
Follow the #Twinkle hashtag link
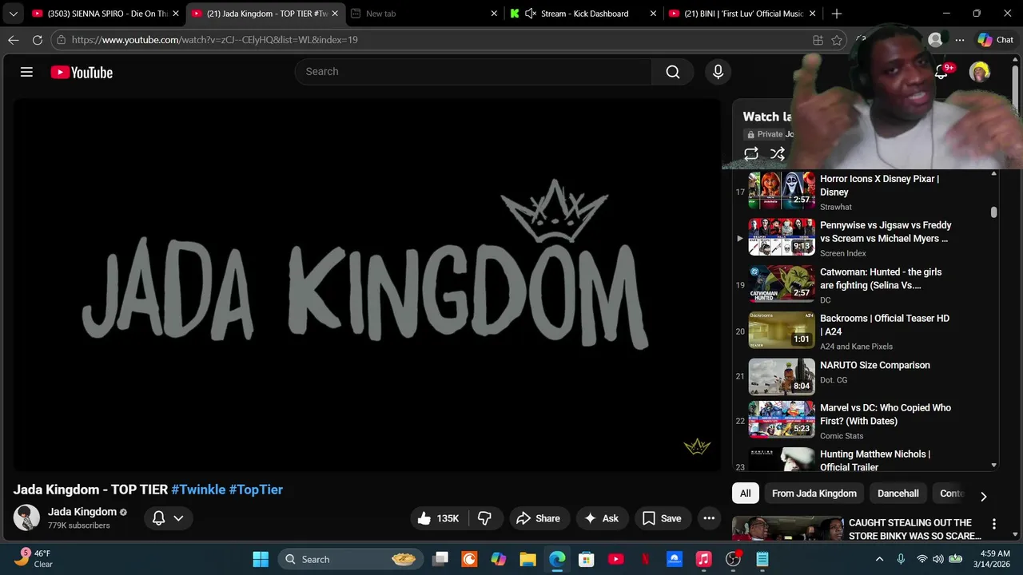point(198,490)
